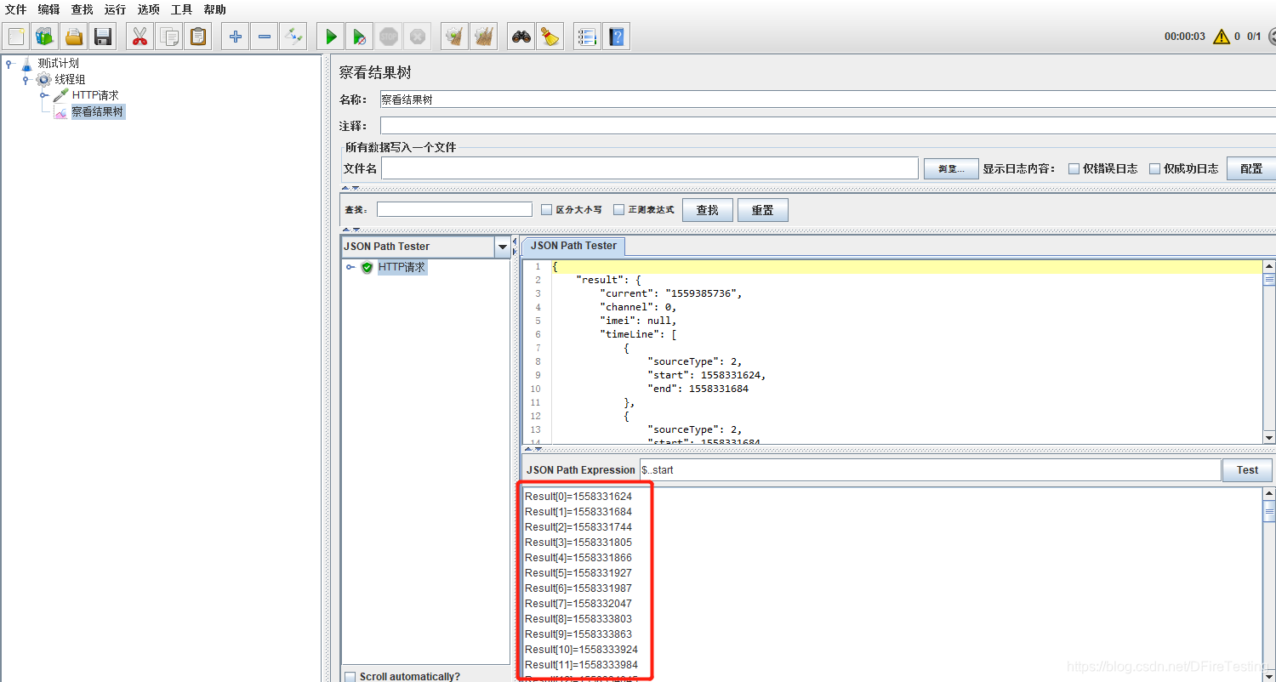Open the 选项 menu
Image resolution: width=1276 pixels, height=682 pixels.
[149, 9]
